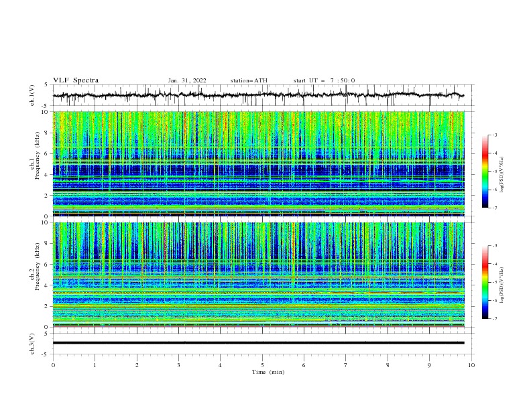This screenshot has height=410, width=531.
Task: Click the "8" kHz tick of ch.1 spectrogram
Action: (47, 133)
